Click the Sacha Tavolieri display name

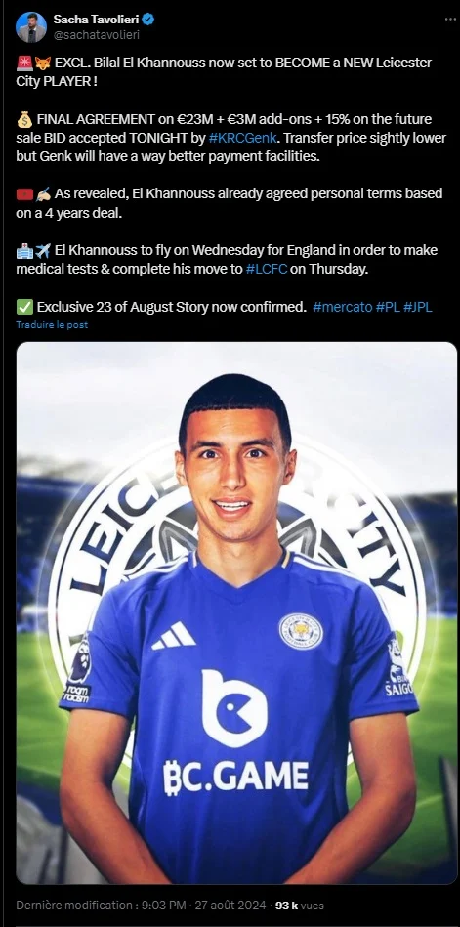coord(96,20)
